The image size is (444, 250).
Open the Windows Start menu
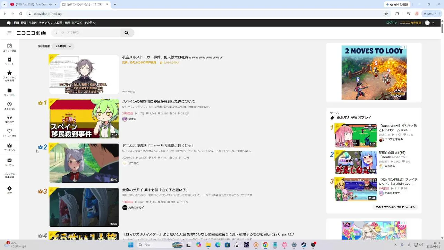point(131,245)
